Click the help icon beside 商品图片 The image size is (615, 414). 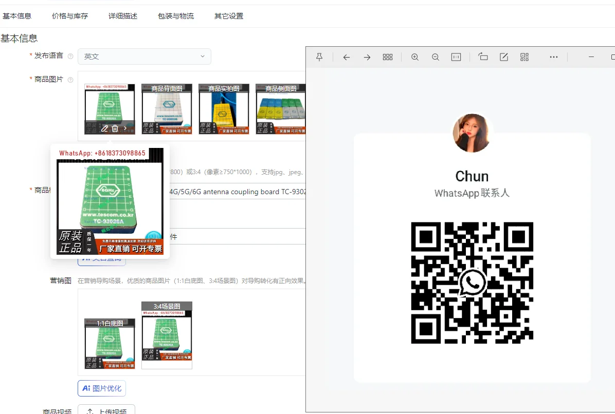(x=70, y=80)
